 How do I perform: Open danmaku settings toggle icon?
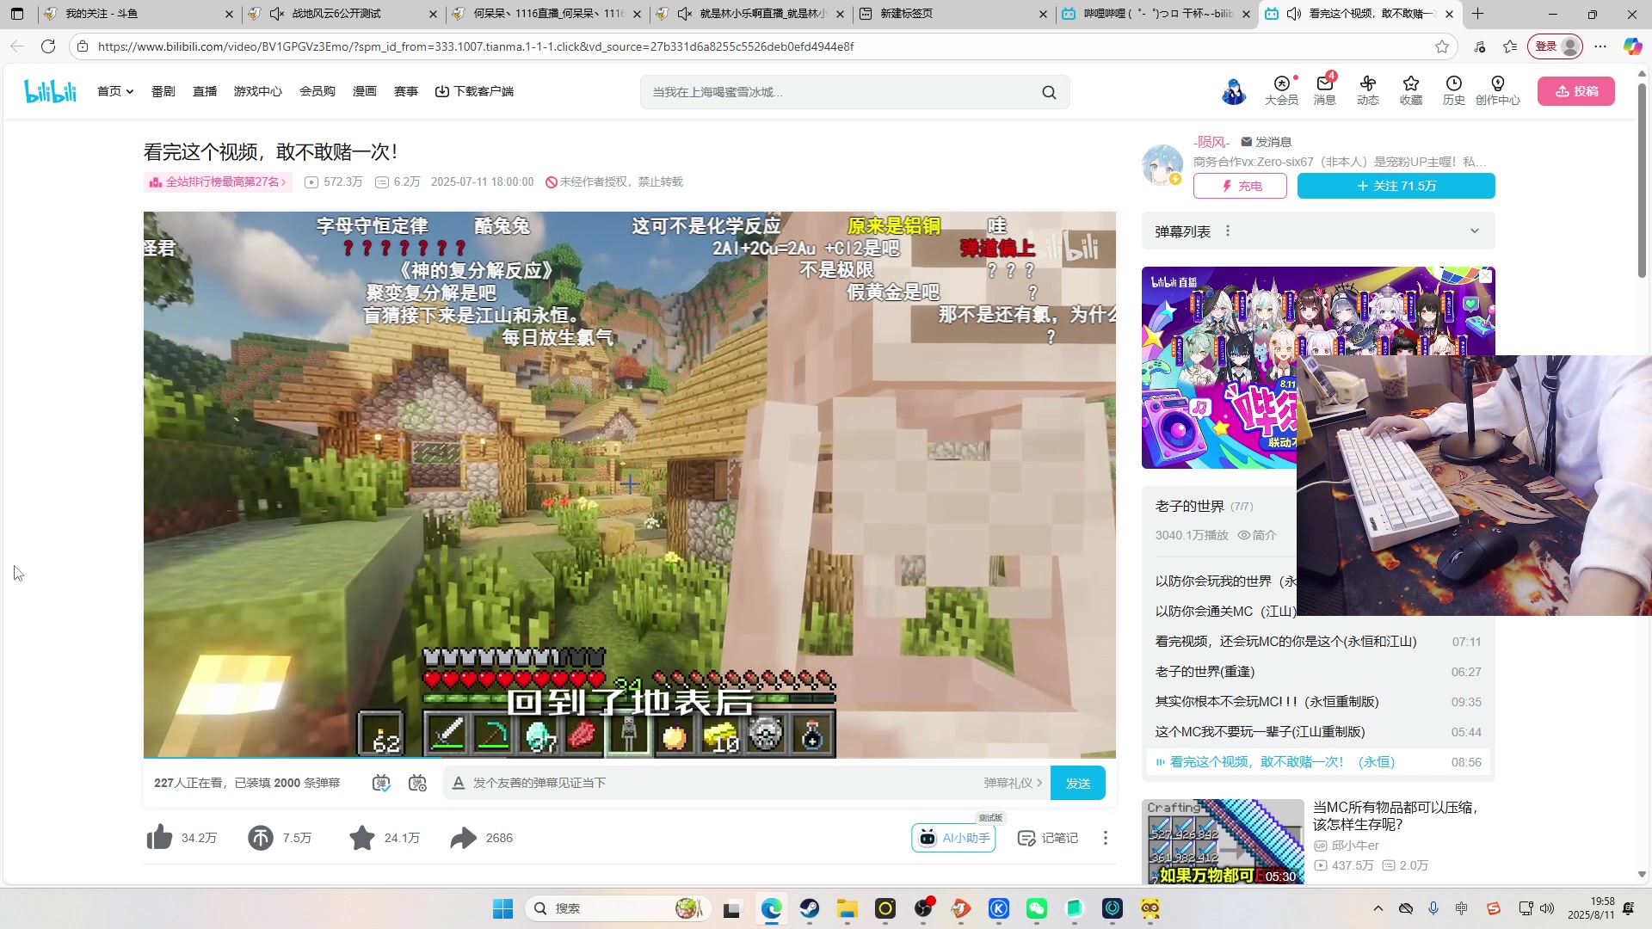tap(417, 783)
